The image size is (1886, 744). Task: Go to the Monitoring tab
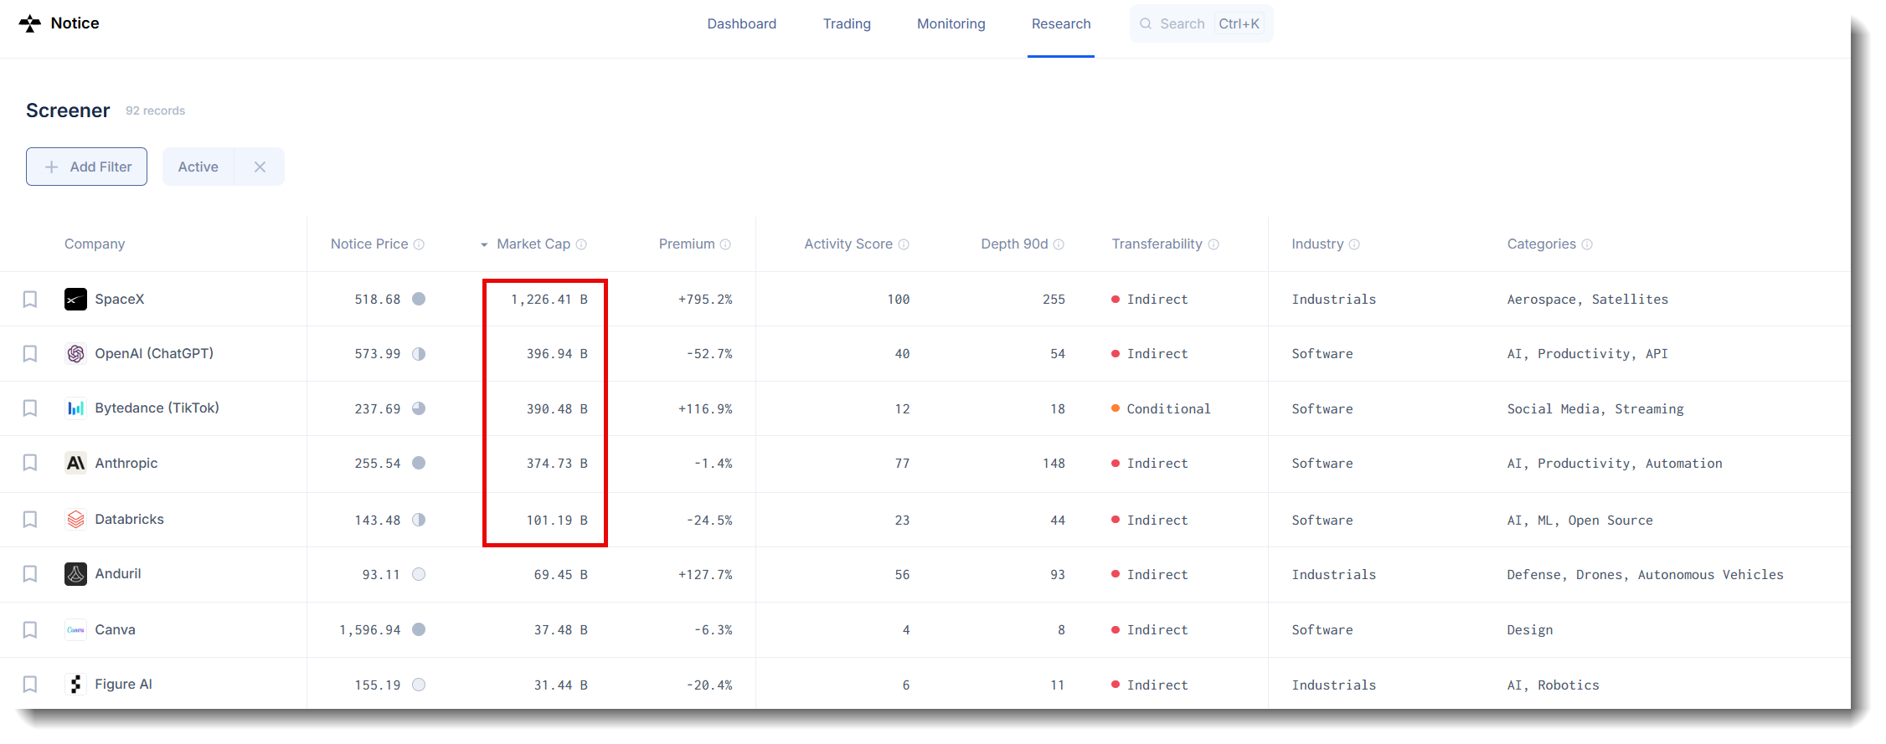[x=951, y=23]
